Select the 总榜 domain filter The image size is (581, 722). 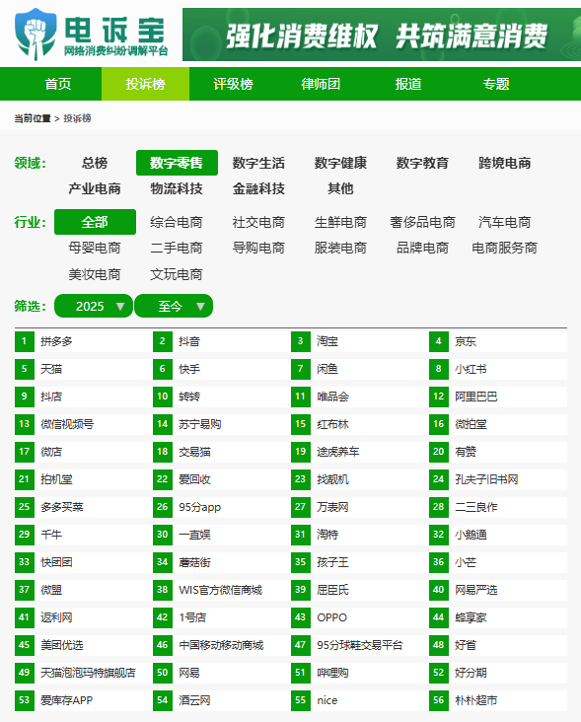click(x=95, y=163)
